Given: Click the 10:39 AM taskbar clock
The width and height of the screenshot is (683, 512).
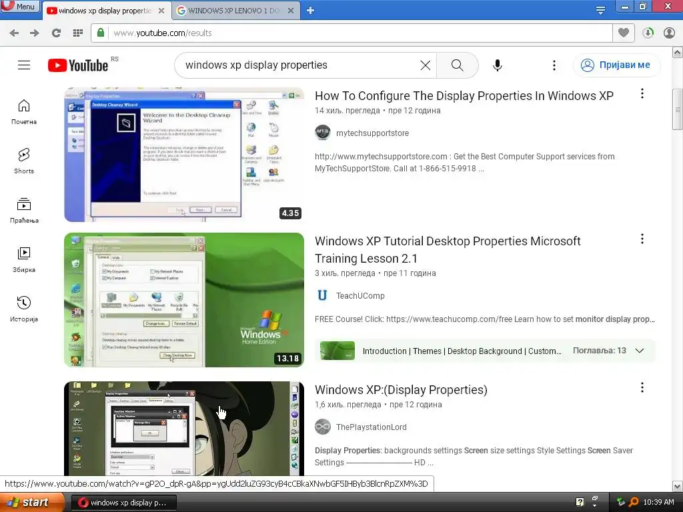Looking at the screenshot, I should pyautogui.click(x=658, y=503).
